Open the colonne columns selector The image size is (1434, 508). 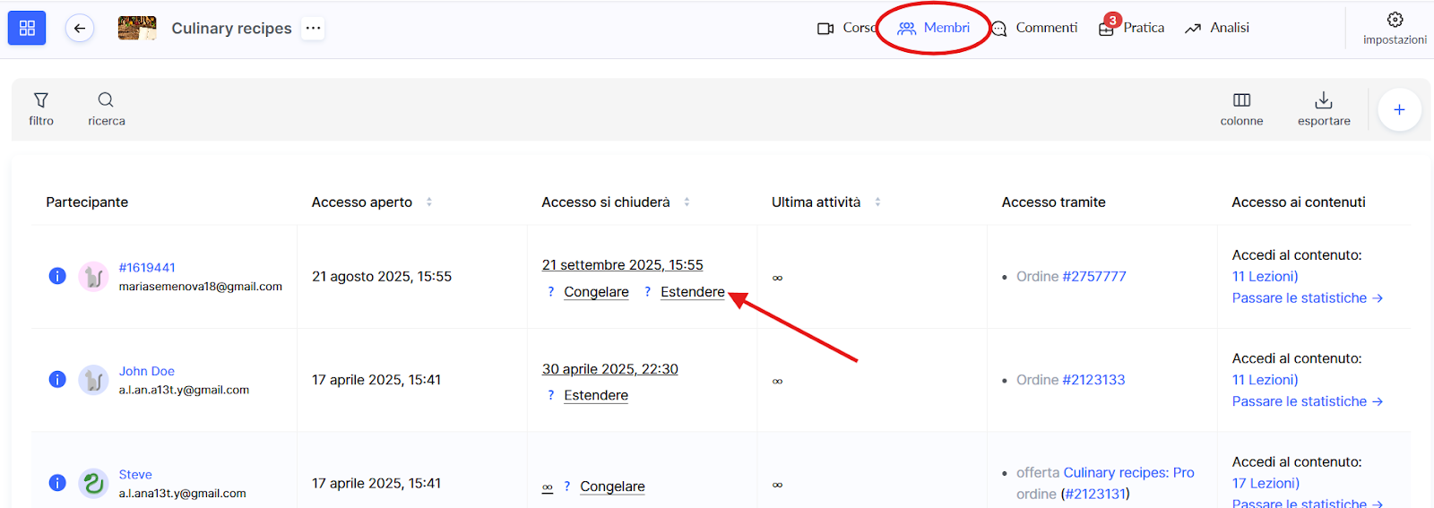click(x=1241, y=109)
